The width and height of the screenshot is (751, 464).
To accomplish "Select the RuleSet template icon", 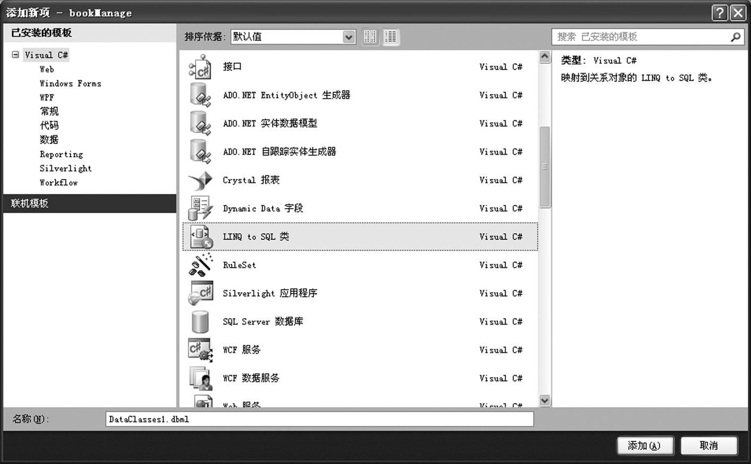I will tap(200, 265).
